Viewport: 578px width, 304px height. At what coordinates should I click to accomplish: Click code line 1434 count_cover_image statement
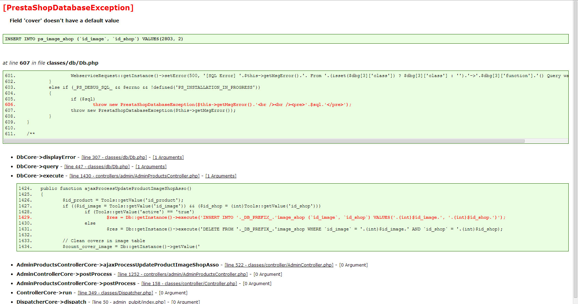[131, 247]
